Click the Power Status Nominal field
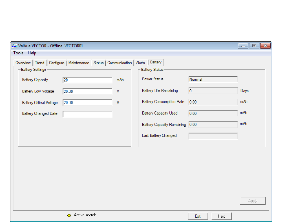 213,80
